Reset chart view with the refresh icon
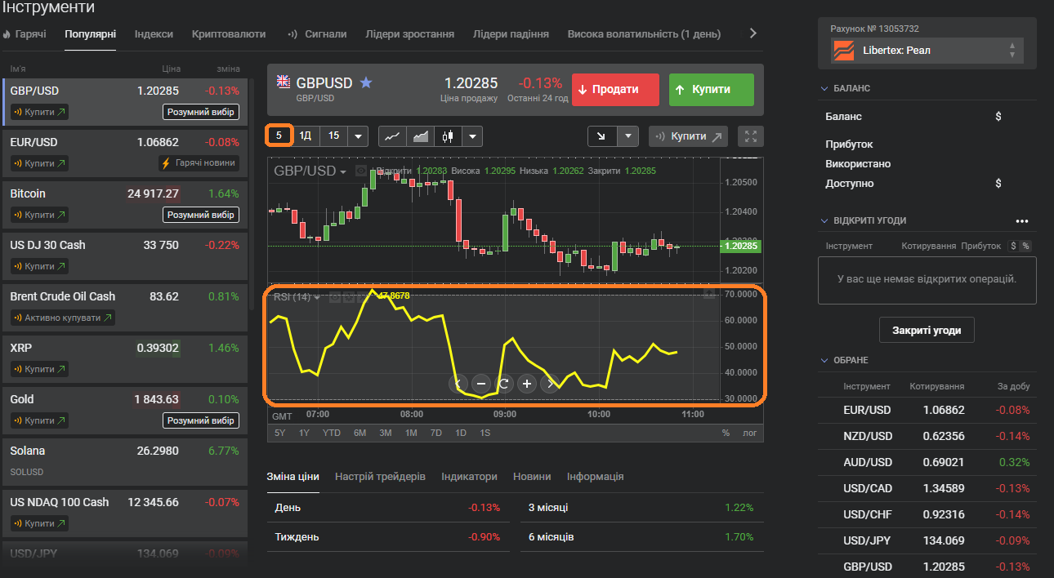Viewport: 1054px width, 578px height. pos(504,383)
